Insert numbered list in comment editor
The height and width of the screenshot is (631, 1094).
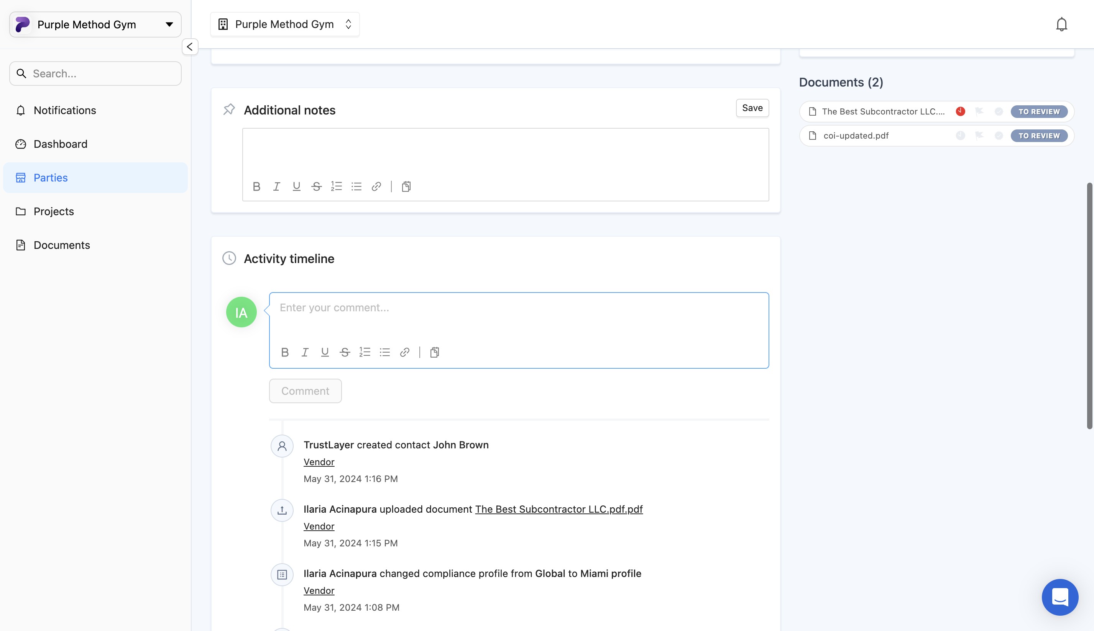tap(365, 352)
